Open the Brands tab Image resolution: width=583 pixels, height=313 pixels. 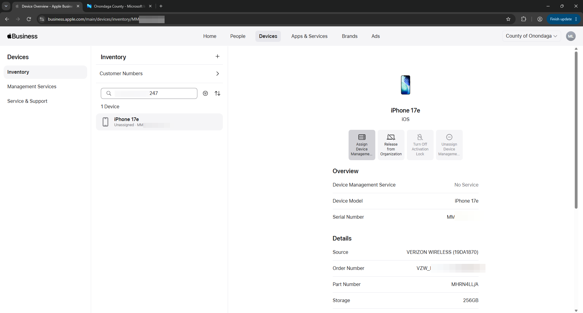349,36
